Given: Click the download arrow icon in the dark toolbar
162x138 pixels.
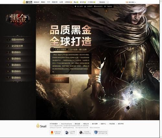Looking at the screenshot, I should (x=105, y=6).
